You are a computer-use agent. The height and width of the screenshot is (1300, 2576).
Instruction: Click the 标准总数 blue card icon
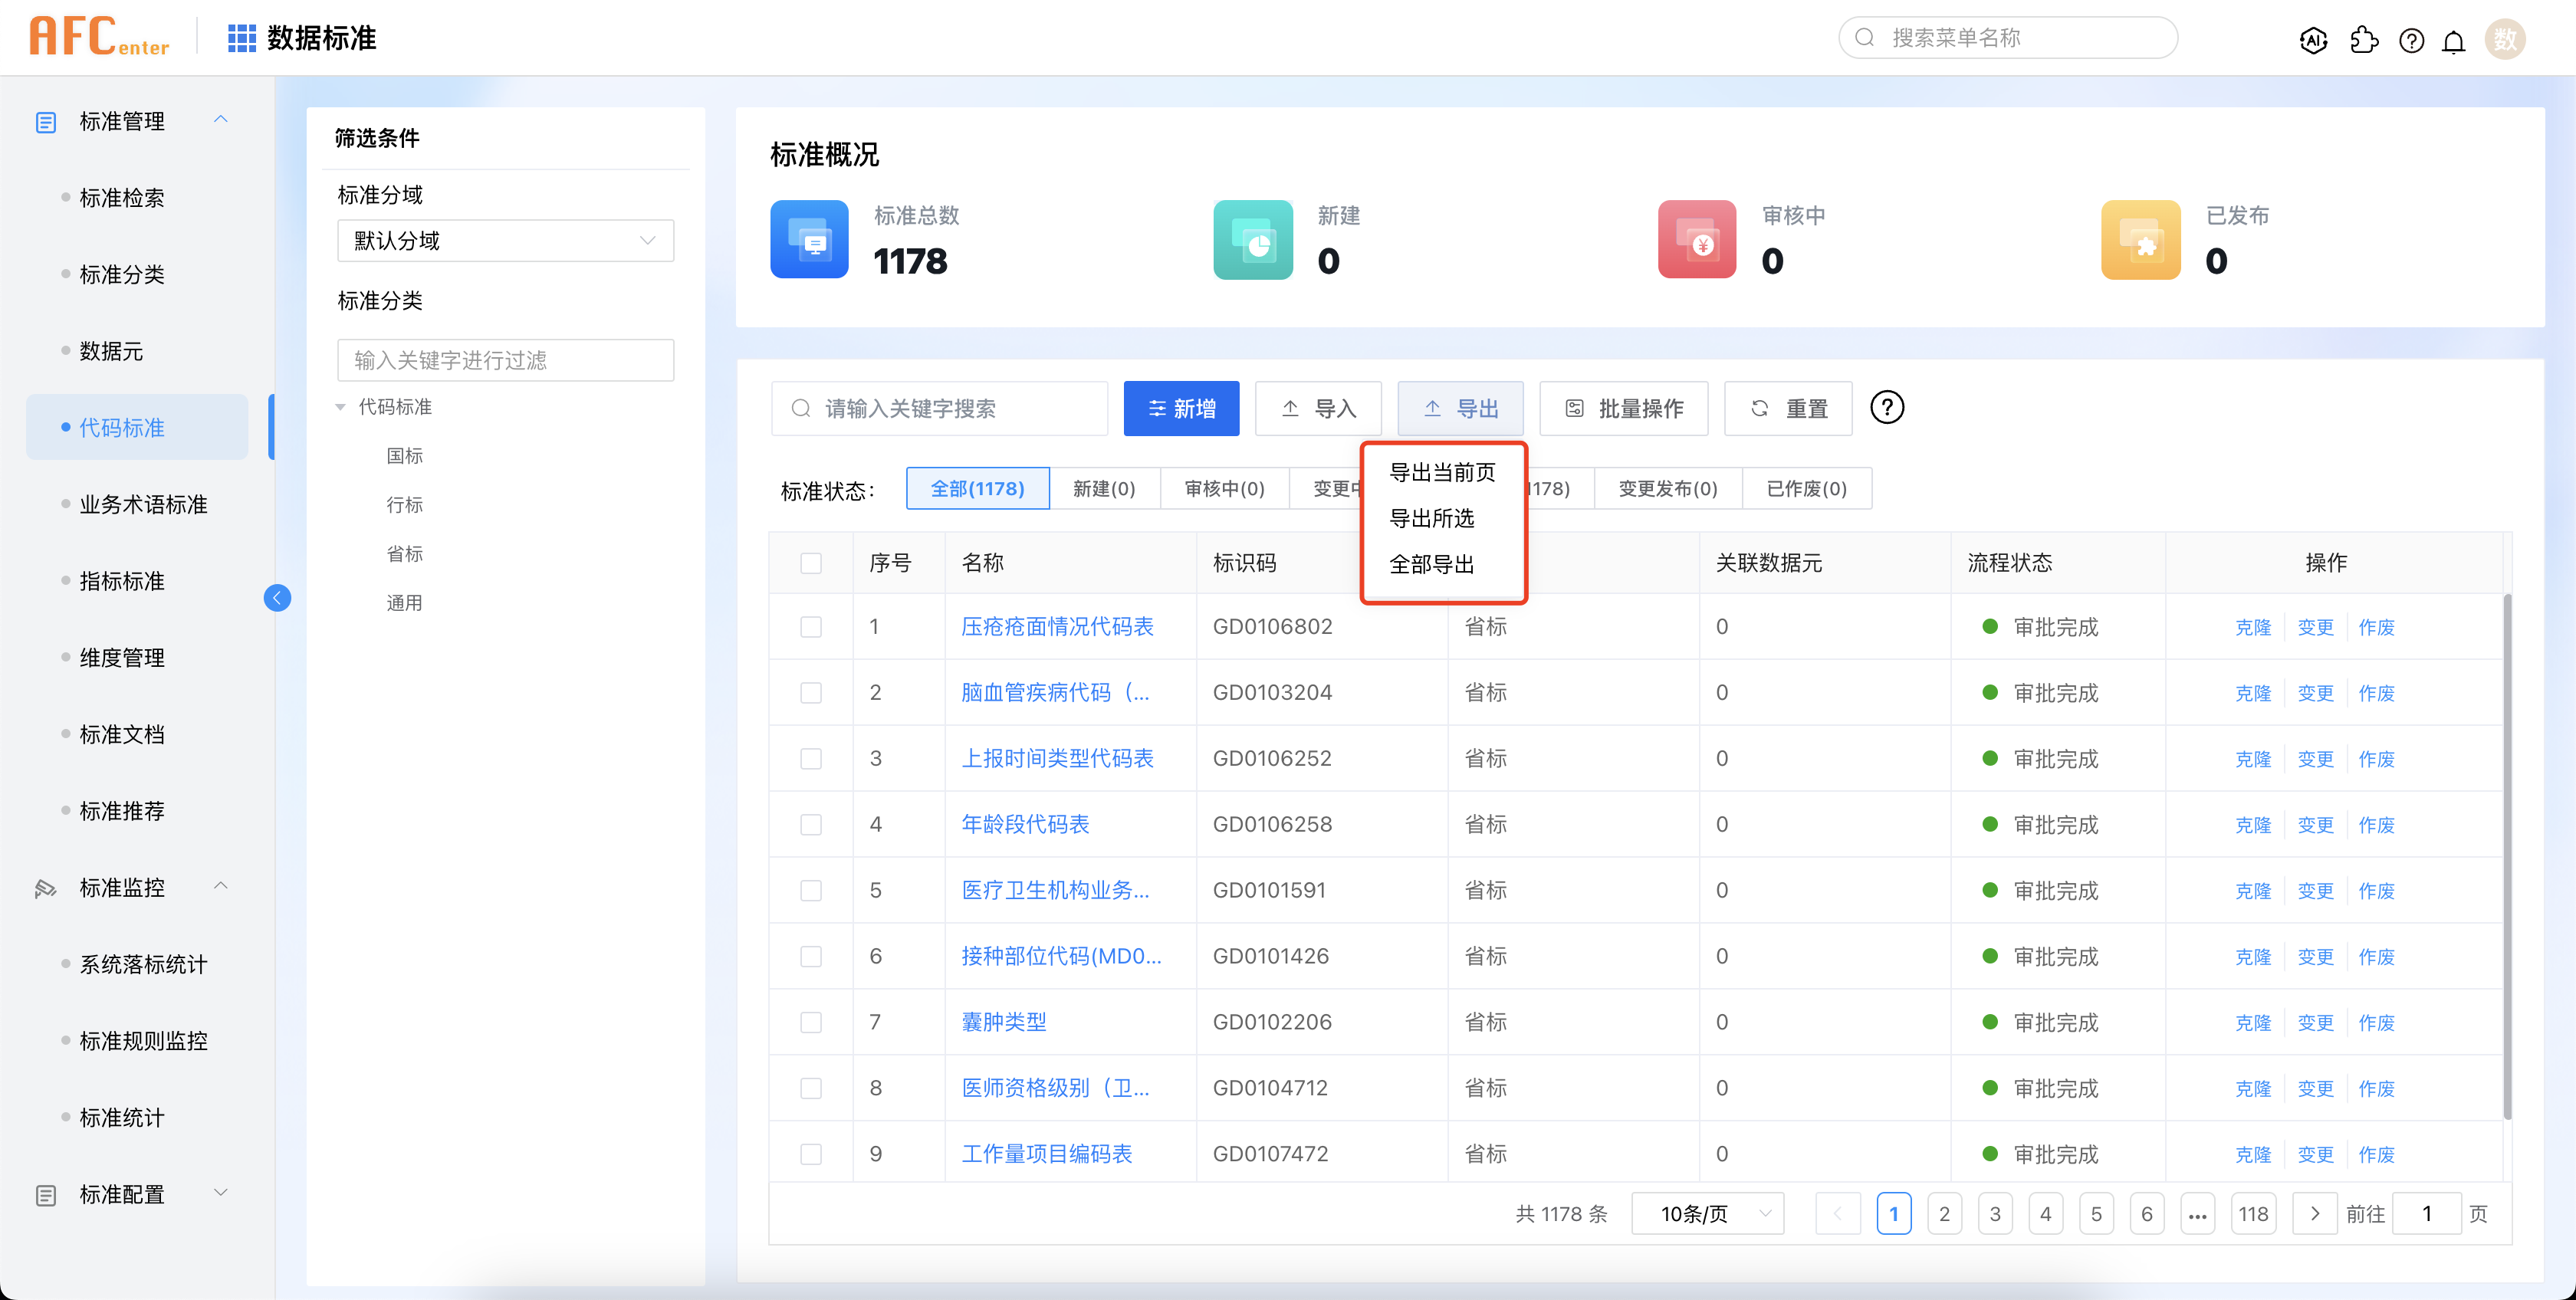[809, 239]
